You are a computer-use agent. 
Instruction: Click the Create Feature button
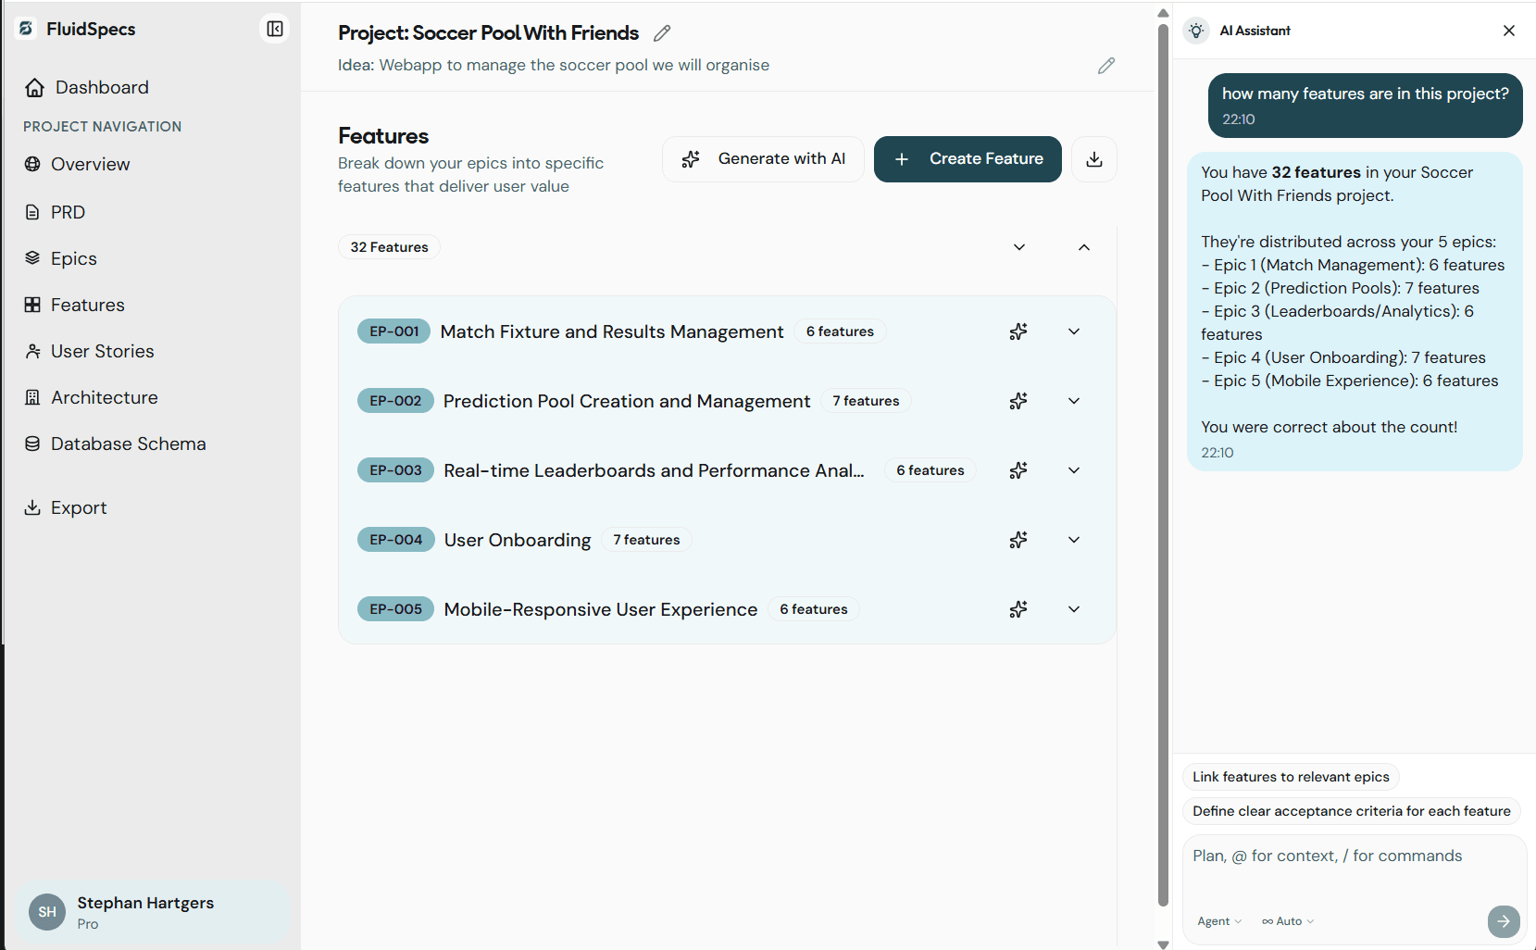tap(967, 158)
